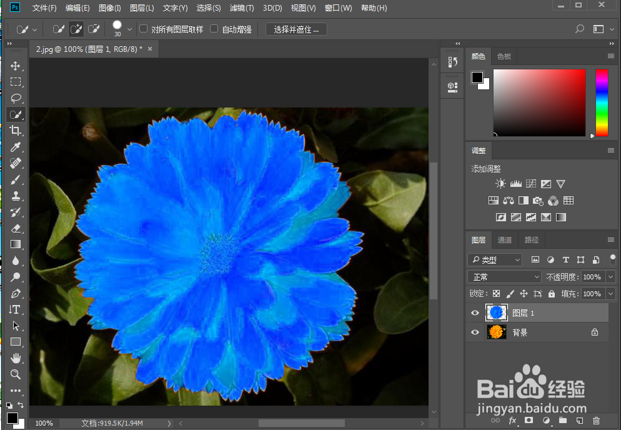The height and width of the screenshot is (430, 621).
Task: Select the Clone Stamp tool
Action: 16,196
